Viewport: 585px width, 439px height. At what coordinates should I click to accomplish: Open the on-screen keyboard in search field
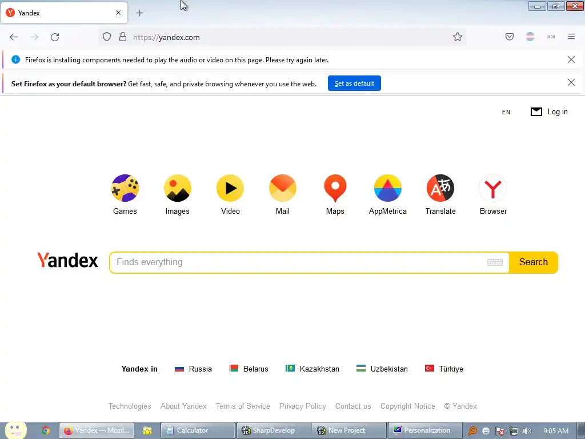point(495,262)
